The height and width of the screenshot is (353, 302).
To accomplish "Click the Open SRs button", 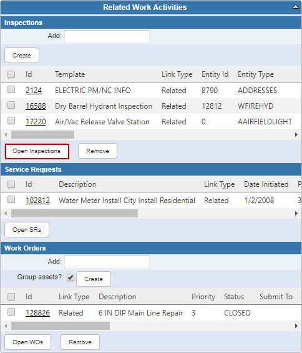I will click(27, 230).
